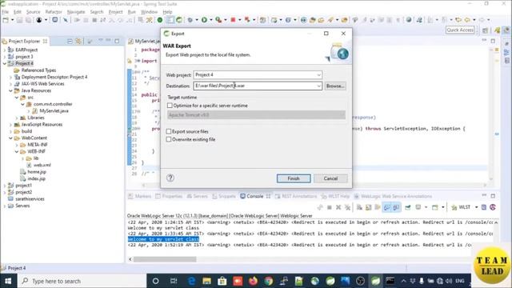512x288 pixels.
Task: Click the help question mark in Export dialog
Action: tap(170, 178)
